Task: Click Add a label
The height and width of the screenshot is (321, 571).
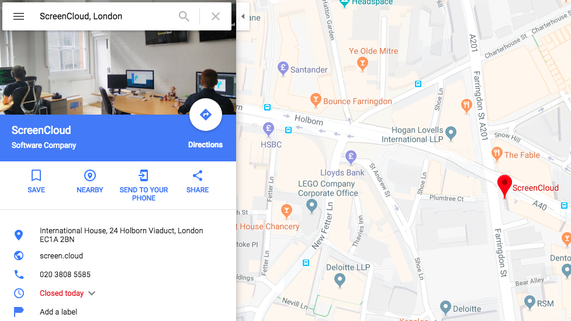Action: click(58, 312)
